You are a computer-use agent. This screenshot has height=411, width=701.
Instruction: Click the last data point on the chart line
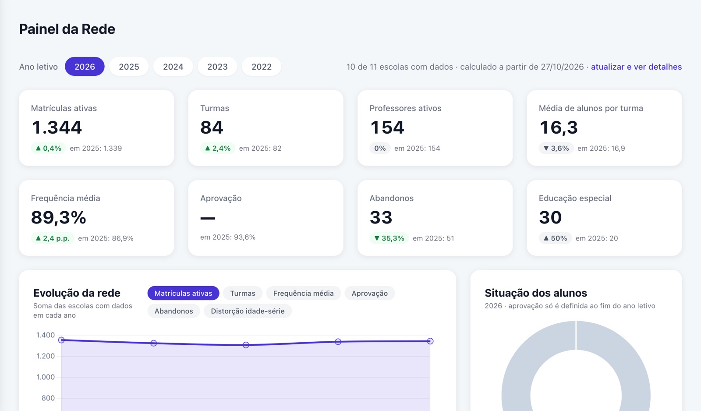pyautogui.click(x=430, y=341)
